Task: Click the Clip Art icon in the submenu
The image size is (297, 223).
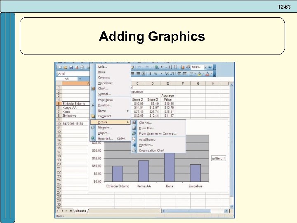Action: point(134,123)
